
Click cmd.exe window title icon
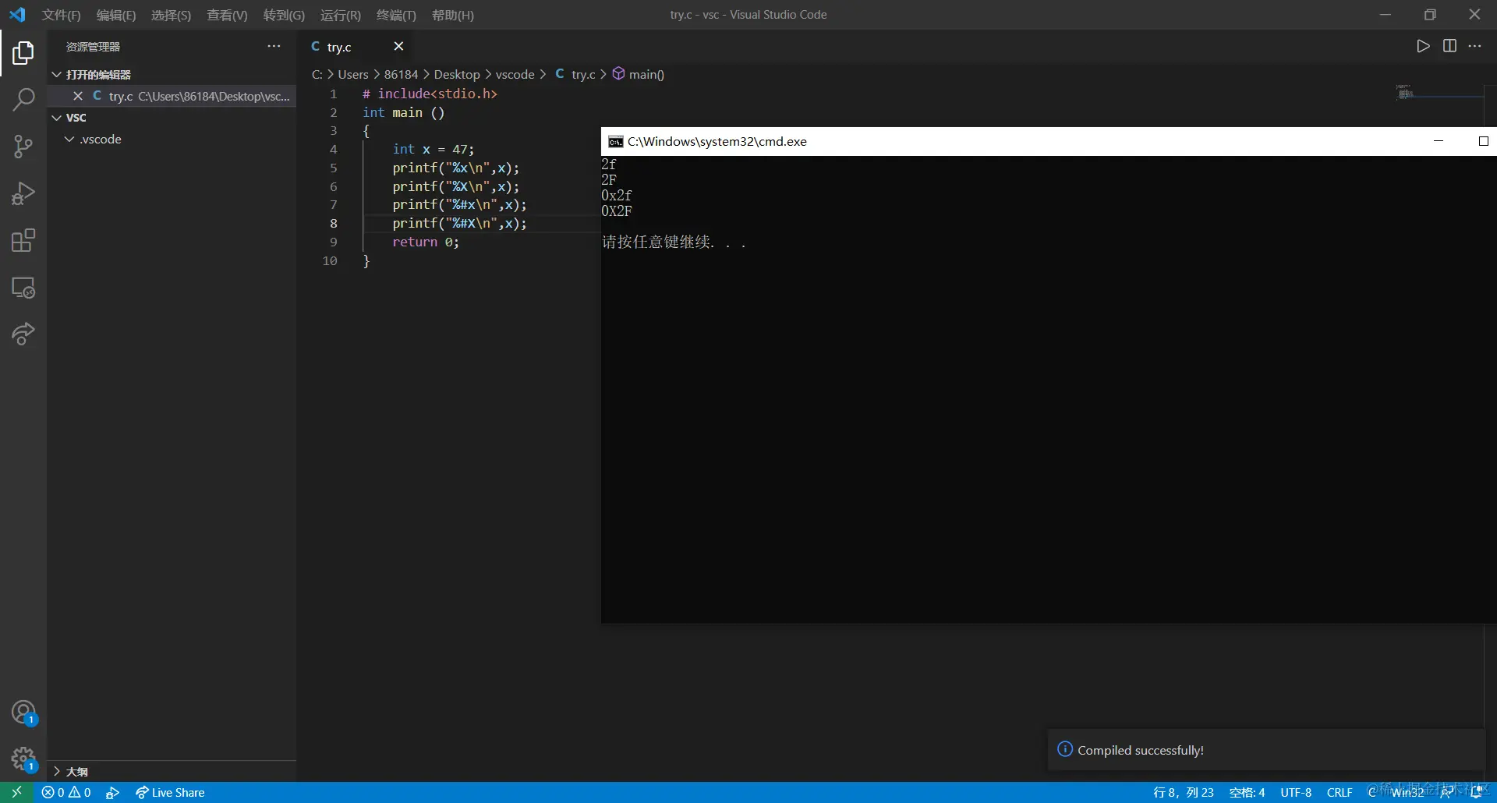615,141
